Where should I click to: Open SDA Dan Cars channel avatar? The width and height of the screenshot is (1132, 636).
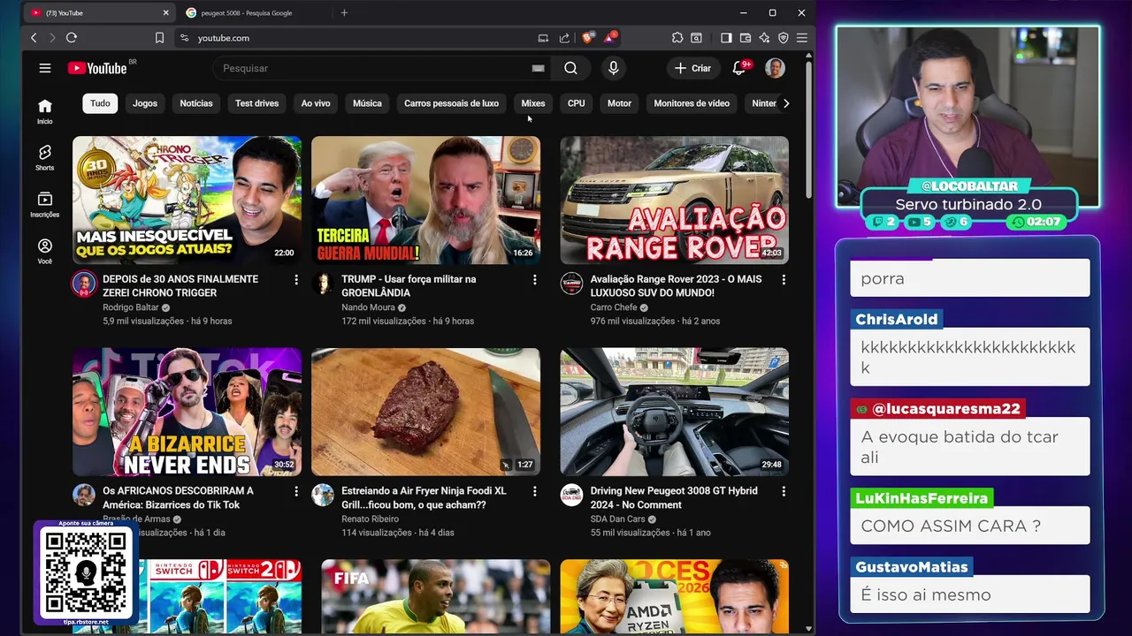[x=571, y=495]
